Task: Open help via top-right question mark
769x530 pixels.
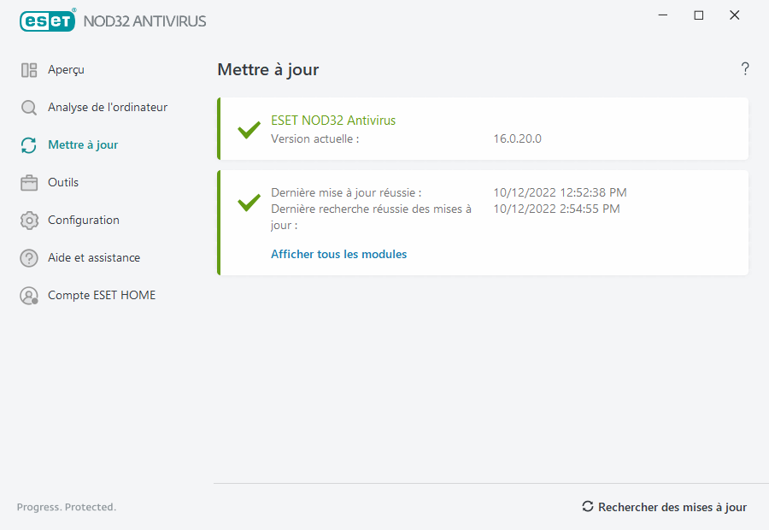Action: [745, 69]
